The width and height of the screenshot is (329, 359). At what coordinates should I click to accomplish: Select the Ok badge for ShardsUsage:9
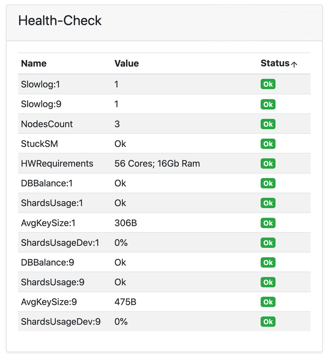268,282
